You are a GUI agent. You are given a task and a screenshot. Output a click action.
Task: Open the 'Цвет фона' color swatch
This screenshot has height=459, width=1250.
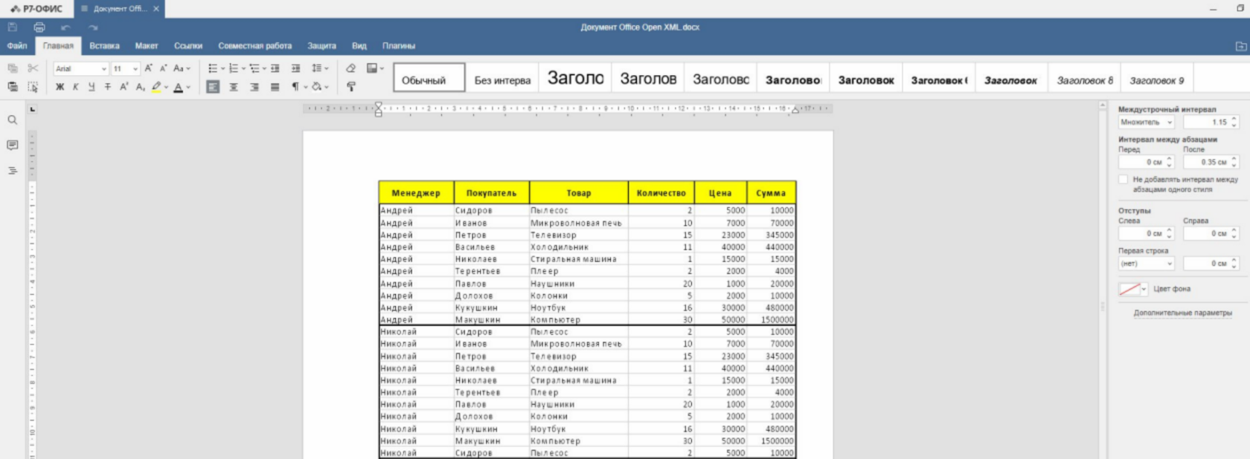pos(1132,289)
